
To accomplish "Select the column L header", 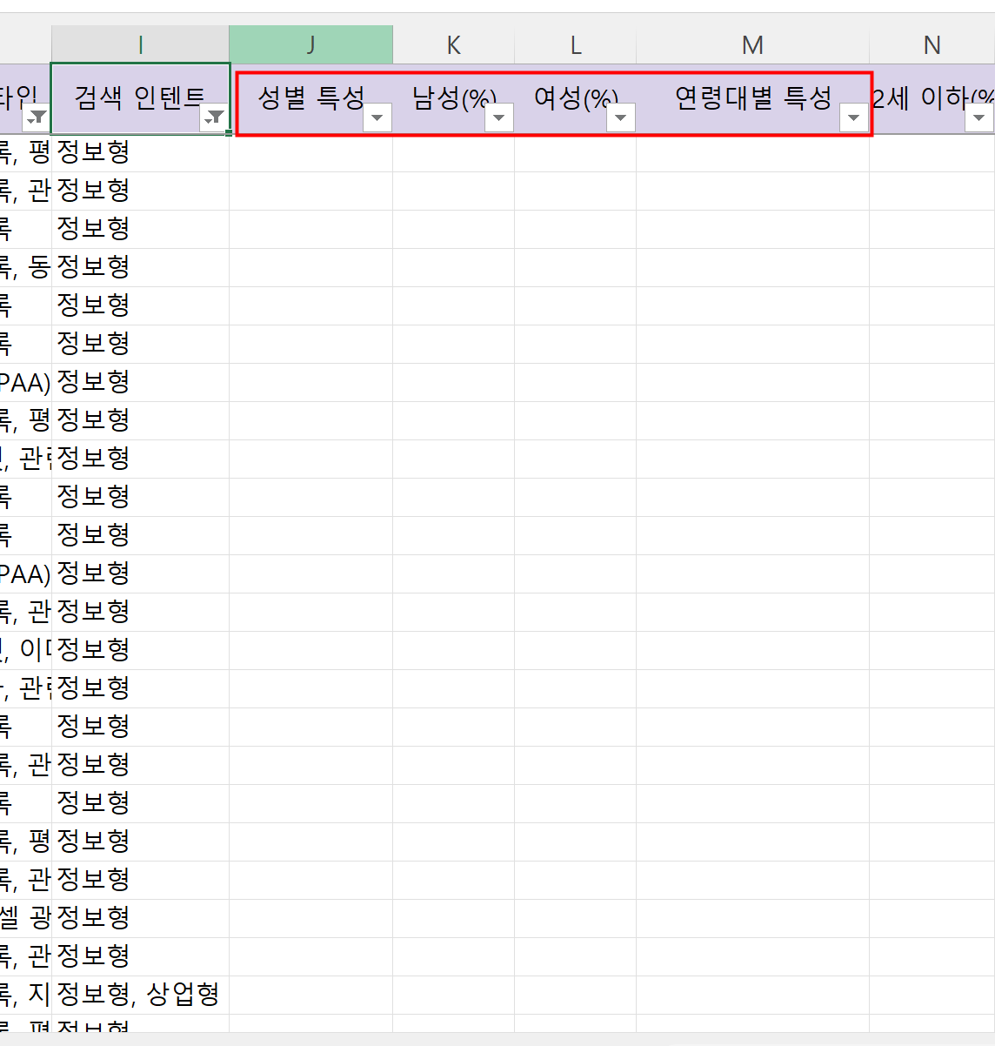I will pos(575,45).
